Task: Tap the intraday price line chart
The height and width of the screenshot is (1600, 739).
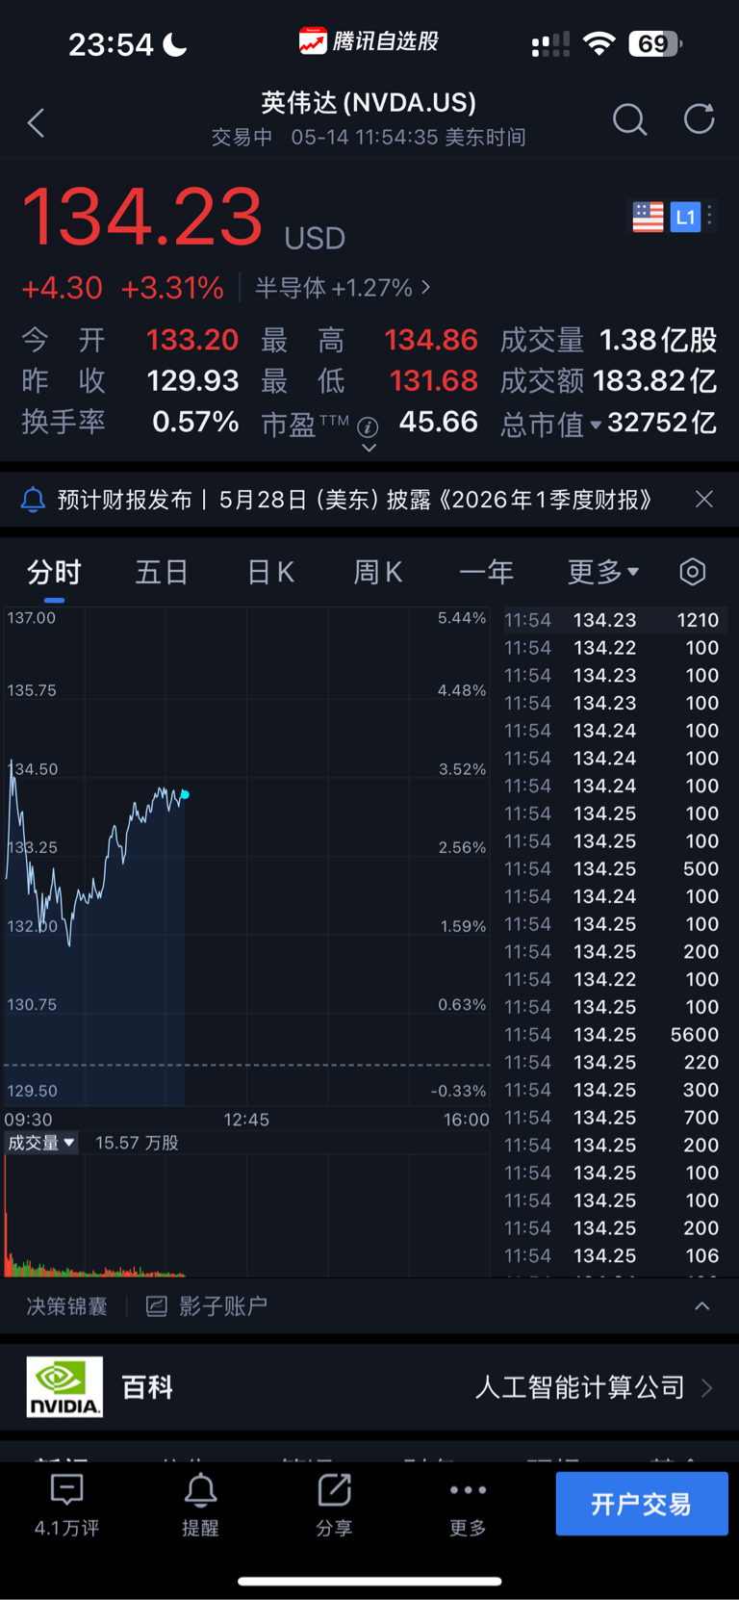Action: (x=247, y=857)
